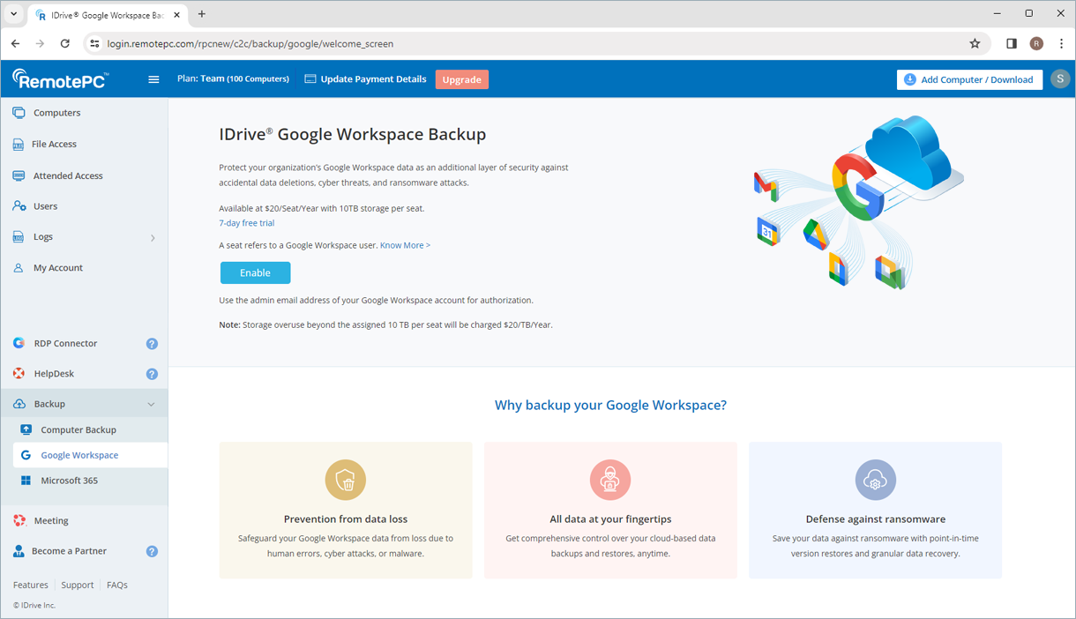Image resolution: width=1076 pixels, height=619 pixels.
Task: Click the Plan: Team label
Action: [x=233, y=79]
